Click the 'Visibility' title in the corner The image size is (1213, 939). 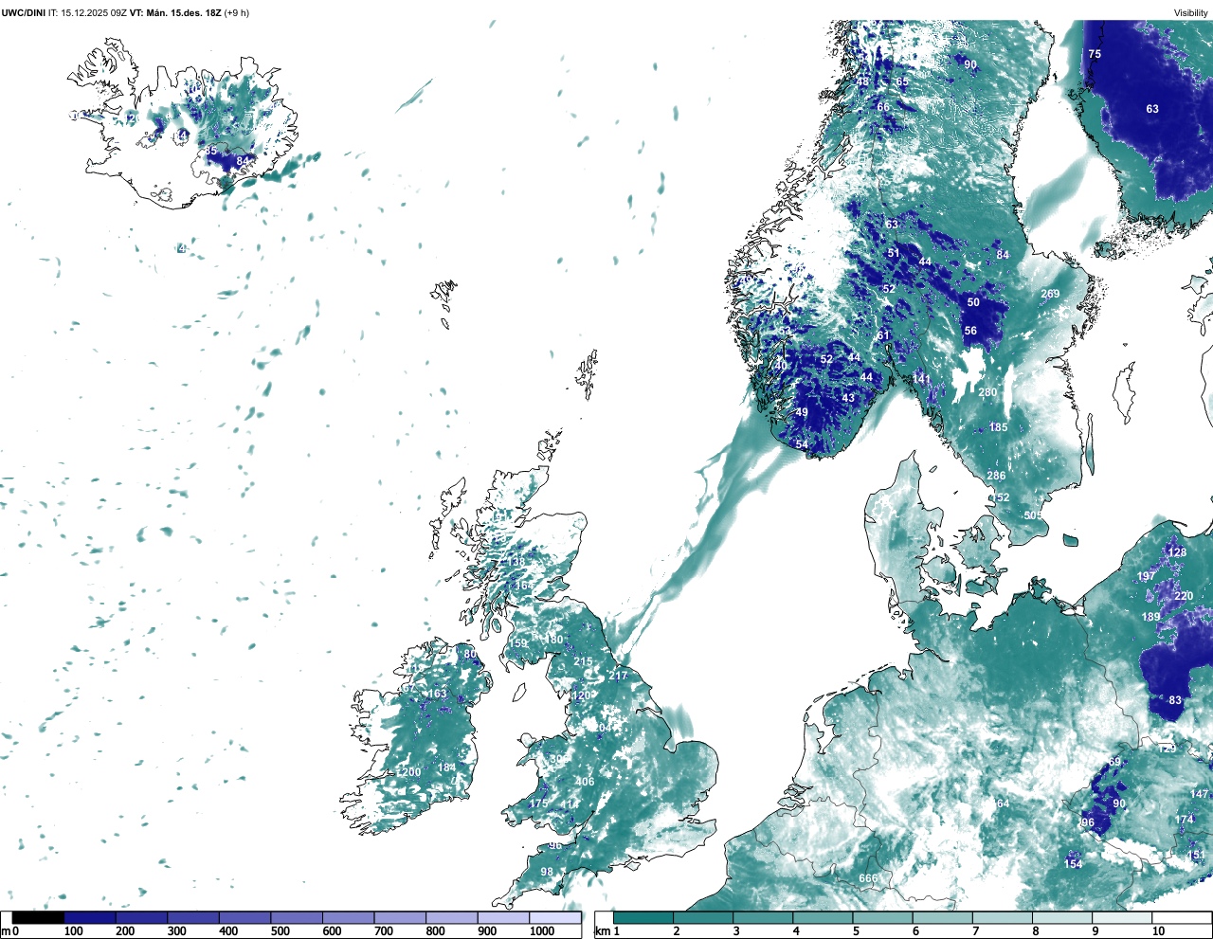pos(1191,13)
